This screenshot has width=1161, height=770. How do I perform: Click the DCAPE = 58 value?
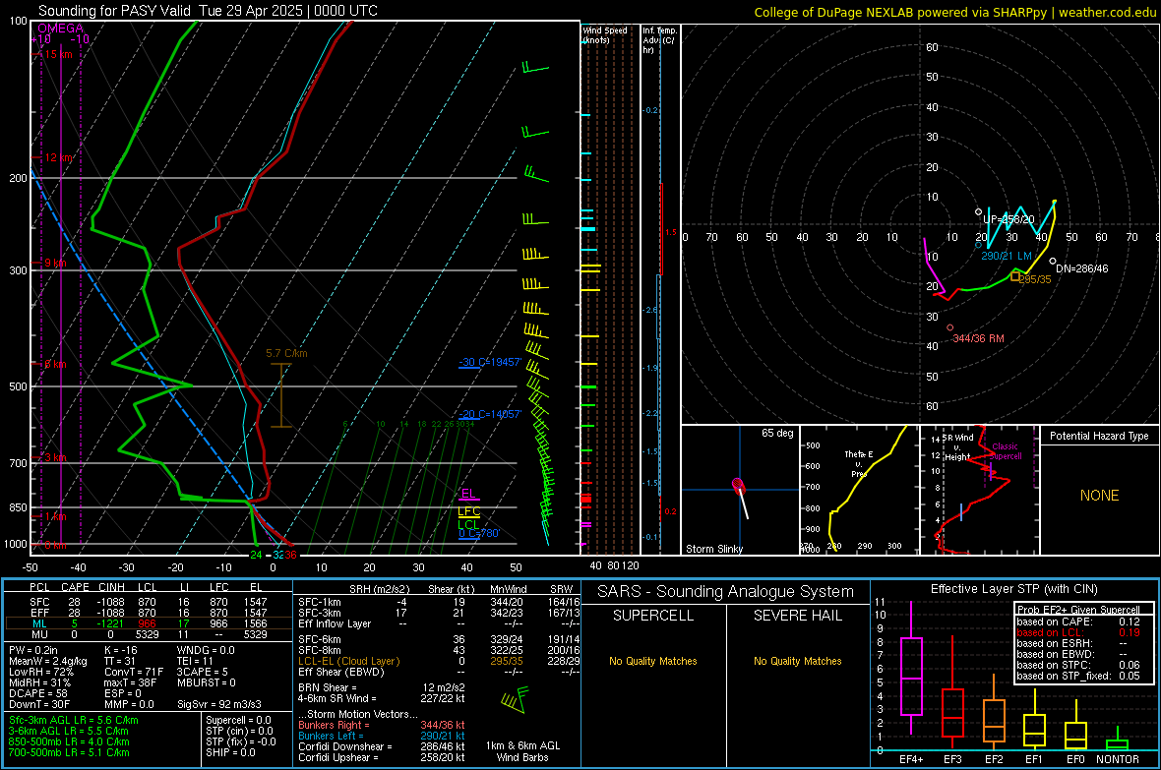(38, 693)
